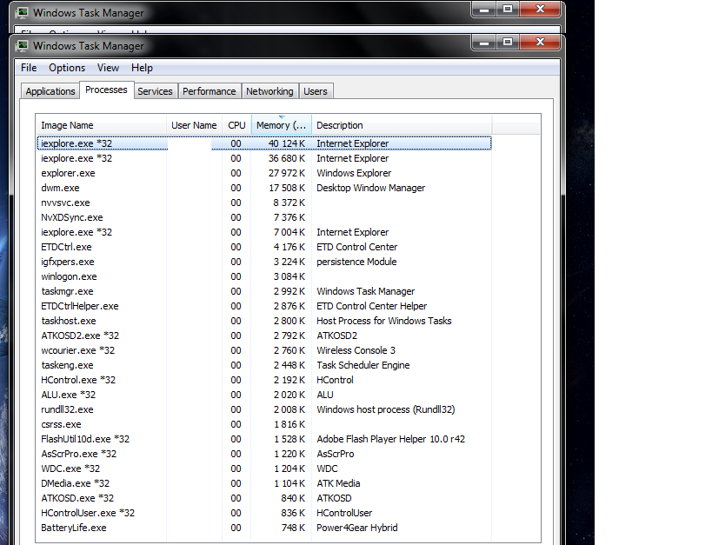Open the File menu

coord(29,68)
